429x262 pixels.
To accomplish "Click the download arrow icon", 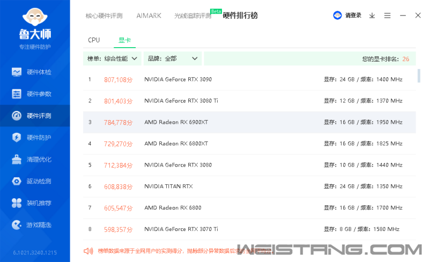I will coord(372,16).
